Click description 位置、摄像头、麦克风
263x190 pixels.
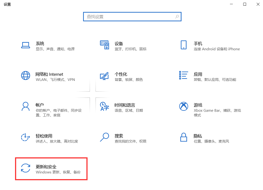tap(211, 141)
